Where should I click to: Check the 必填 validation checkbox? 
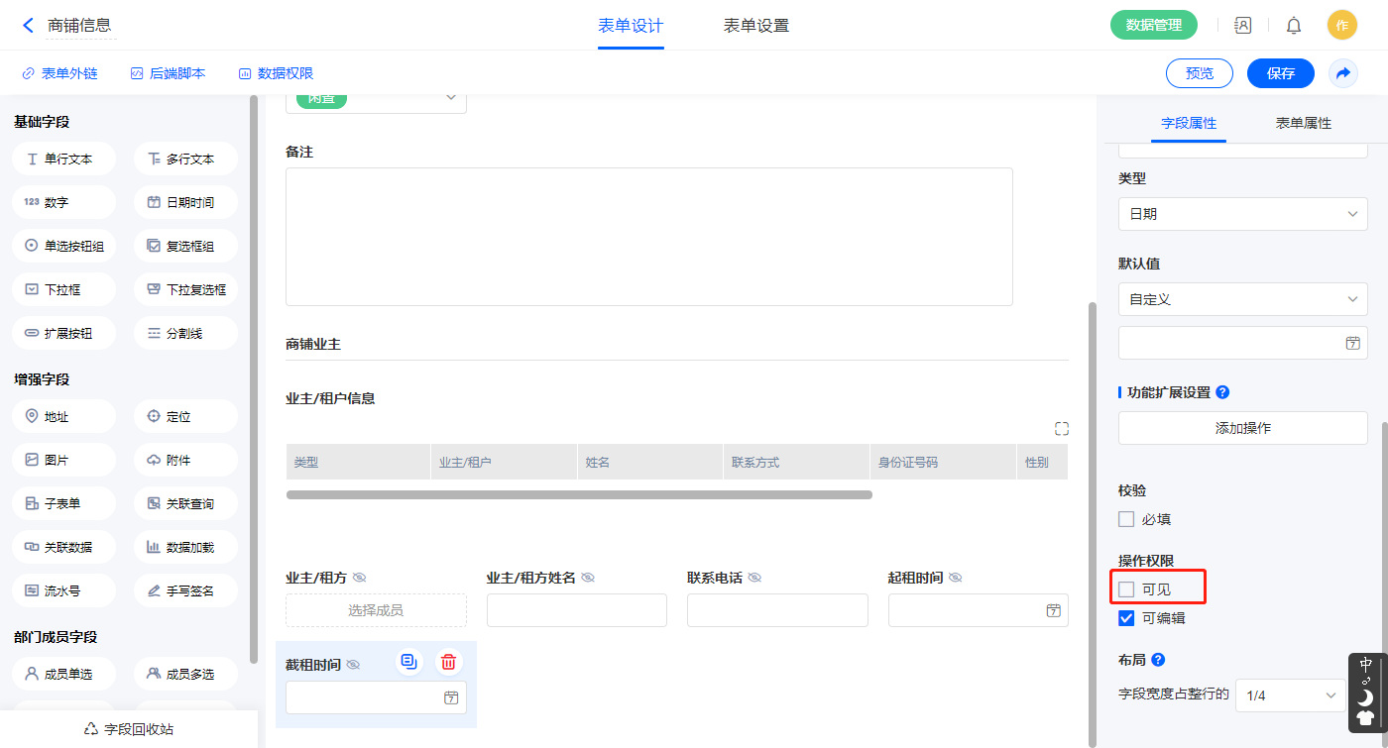1126,519
